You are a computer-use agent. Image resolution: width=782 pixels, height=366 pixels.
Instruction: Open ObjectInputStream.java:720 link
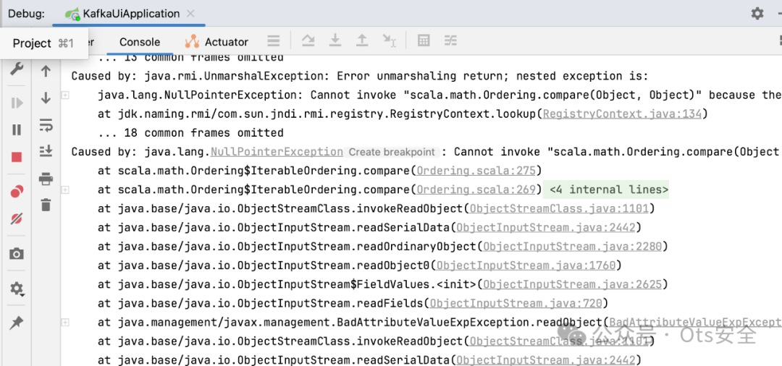(x=516, y=303)
